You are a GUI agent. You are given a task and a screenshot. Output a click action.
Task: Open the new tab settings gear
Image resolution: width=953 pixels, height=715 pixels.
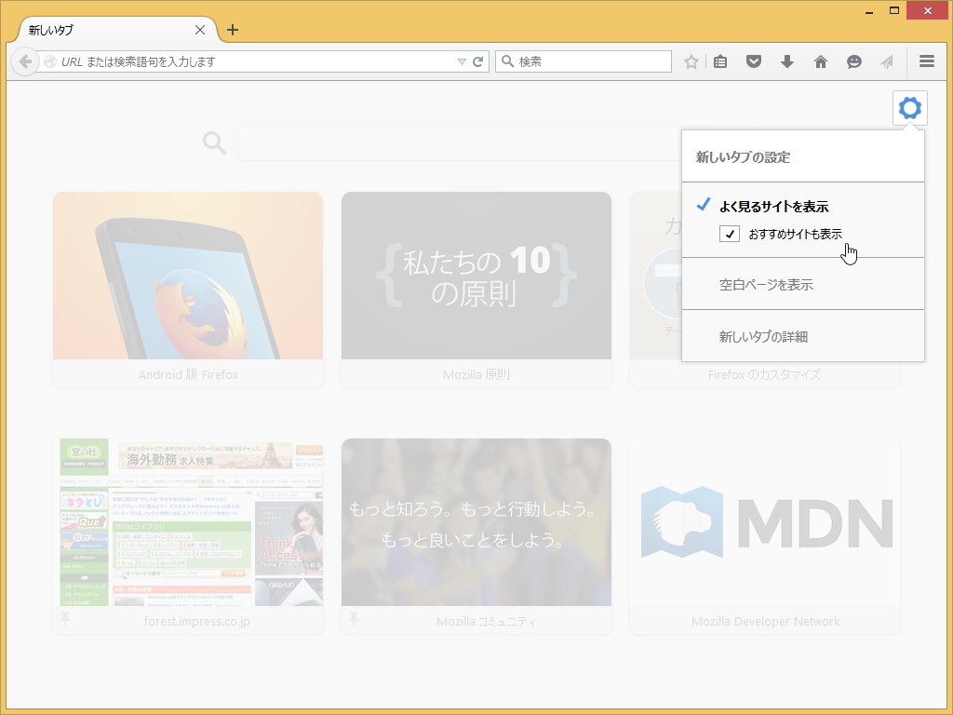tap(909, 107)
